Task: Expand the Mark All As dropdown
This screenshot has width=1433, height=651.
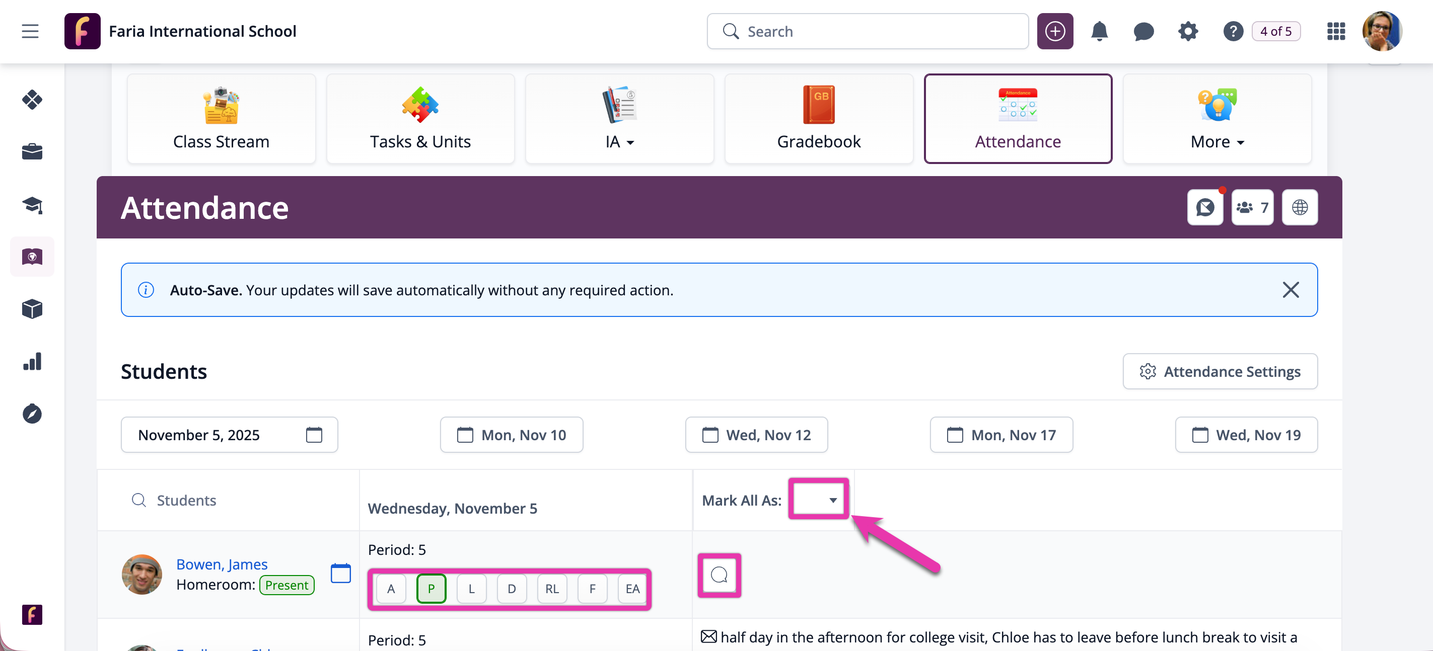Action: tap(818, 499)
